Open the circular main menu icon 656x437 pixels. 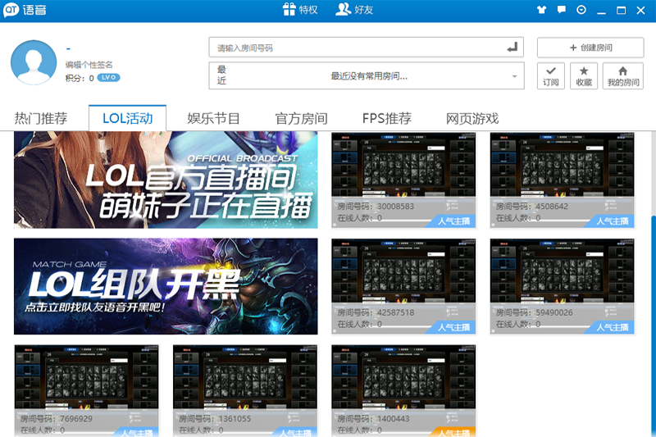click(x=581, y=10)
